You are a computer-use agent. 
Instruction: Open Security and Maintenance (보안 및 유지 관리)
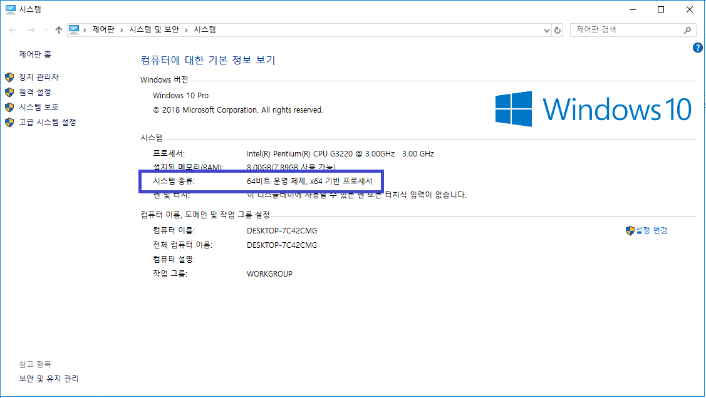[49, 379]
